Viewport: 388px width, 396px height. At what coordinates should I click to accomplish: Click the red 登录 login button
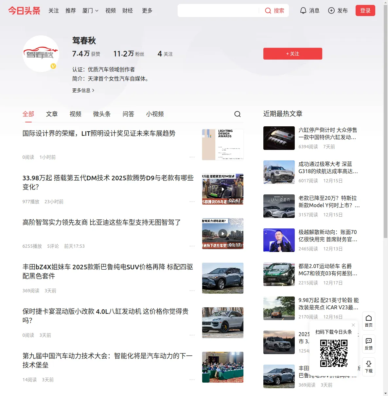pyautogui.click(x=365, y=10)
